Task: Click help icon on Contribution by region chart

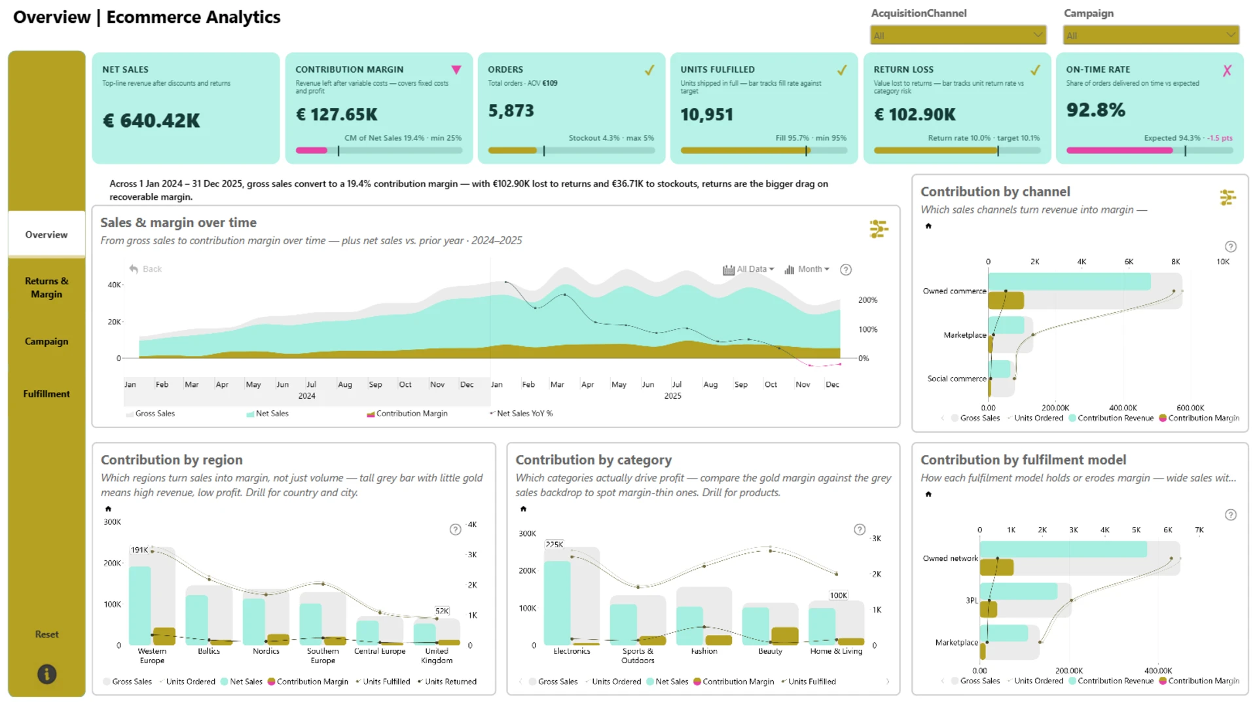Action: click(456, 530)
